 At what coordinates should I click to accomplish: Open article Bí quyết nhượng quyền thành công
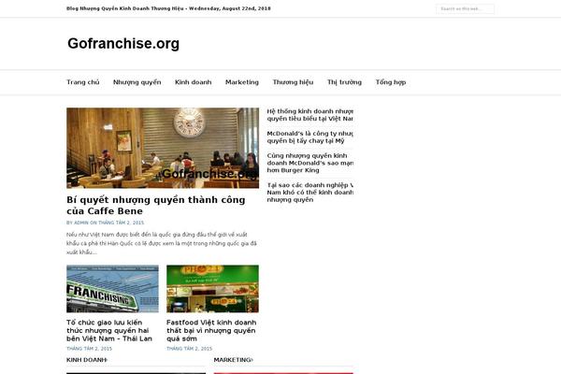point(156,206)
